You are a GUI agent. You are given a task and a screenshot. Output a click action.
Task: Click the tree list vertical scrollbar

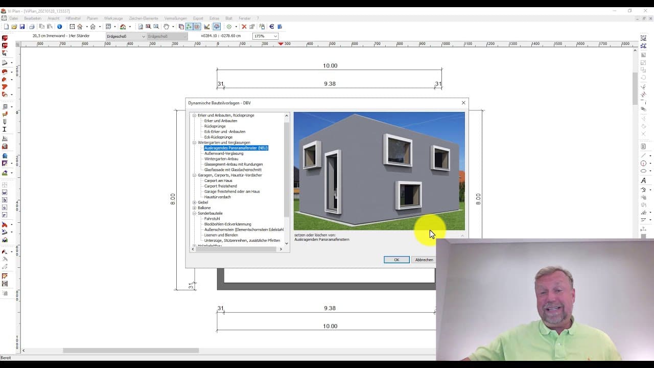(287, 179)
